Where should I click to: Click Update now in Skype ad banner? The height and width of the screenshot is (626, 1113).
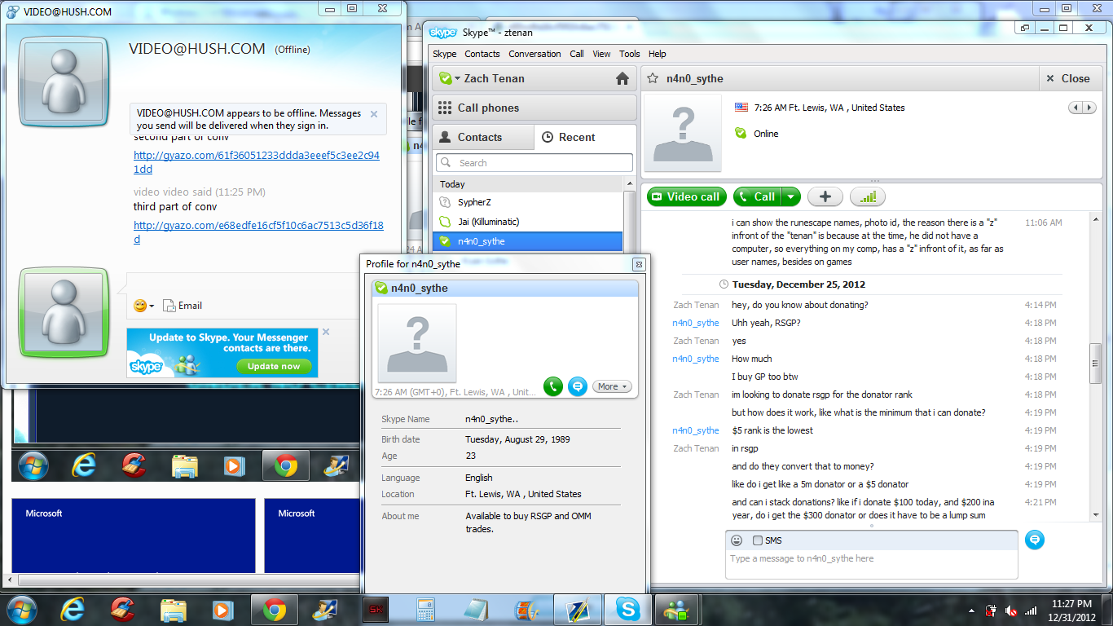[x=274, y=366]
